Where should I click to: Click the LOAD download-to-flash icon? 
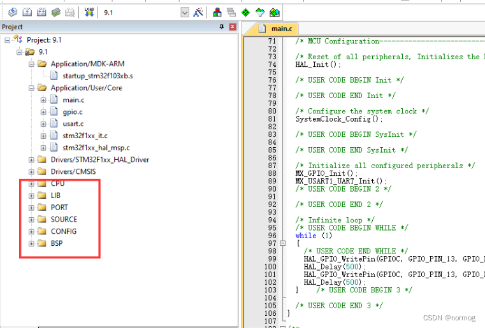click(89, 12)
